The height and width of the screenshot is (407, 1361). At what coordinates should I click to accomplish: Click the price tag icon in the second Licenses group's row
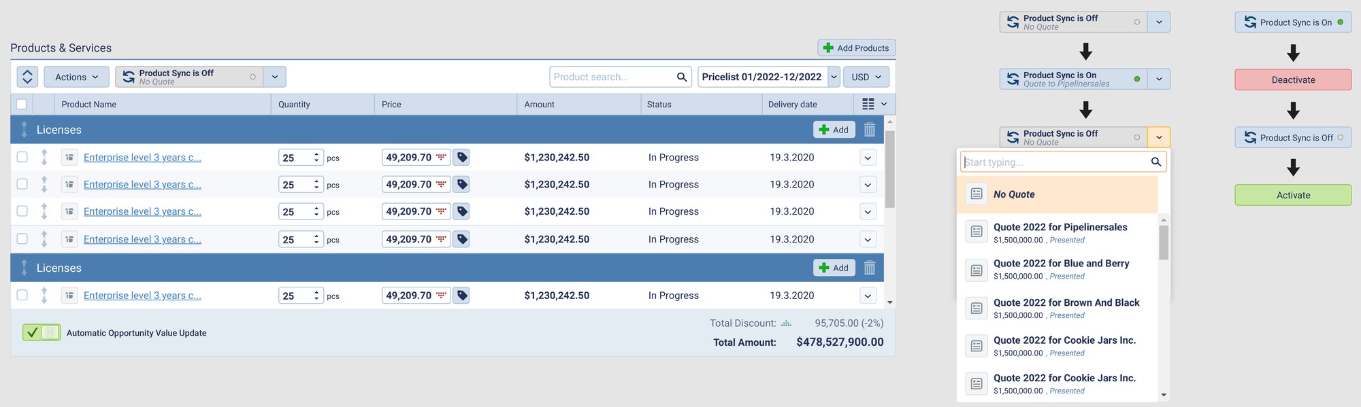461,296
